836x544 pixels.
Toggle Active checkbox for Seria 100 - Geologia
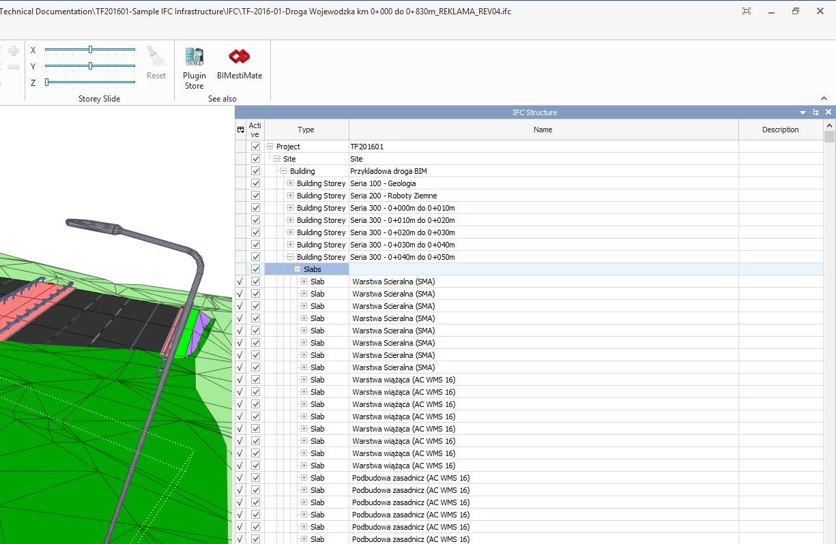[x=256, y=183]
